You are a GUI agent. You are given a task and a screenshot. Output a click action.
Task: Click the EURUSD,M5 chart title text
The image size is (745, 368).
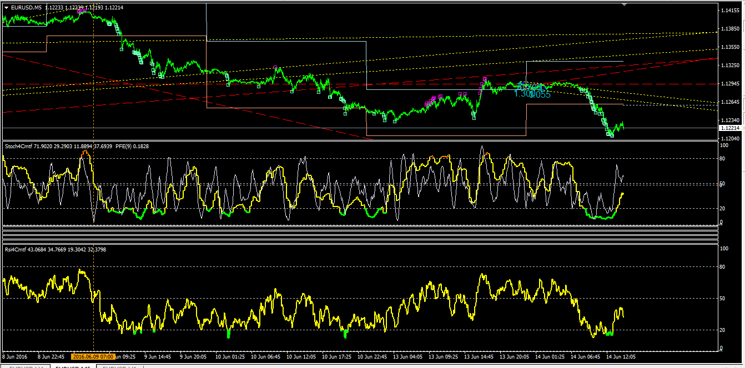point(26,8)
